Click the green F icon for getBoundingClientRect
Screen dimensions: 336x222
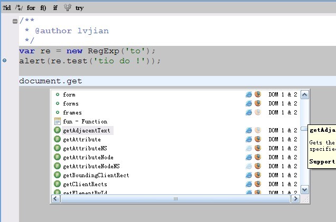point(57,175)
